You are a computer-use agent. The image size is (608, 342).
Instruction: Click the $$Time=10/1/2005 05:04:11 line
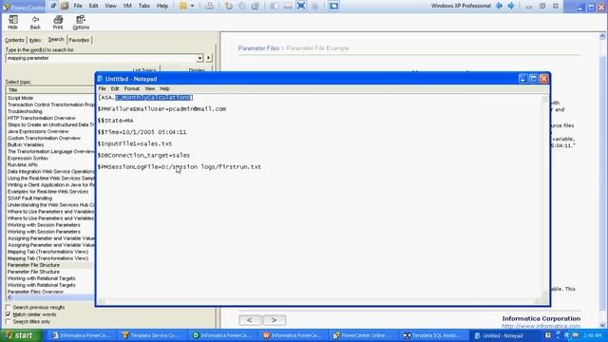(142, 132)
